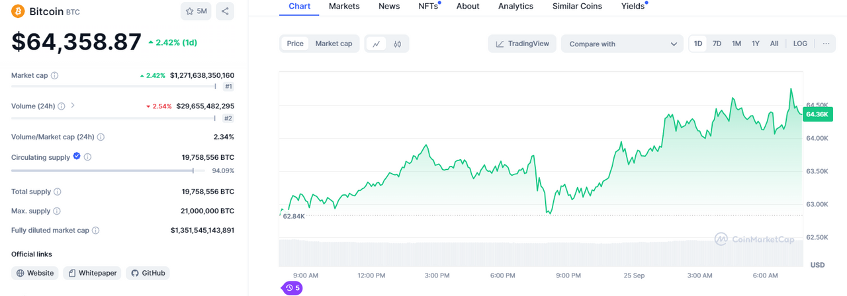Click the 62.84K opening price label
The image size is (847, 296).
coord(293,216)
